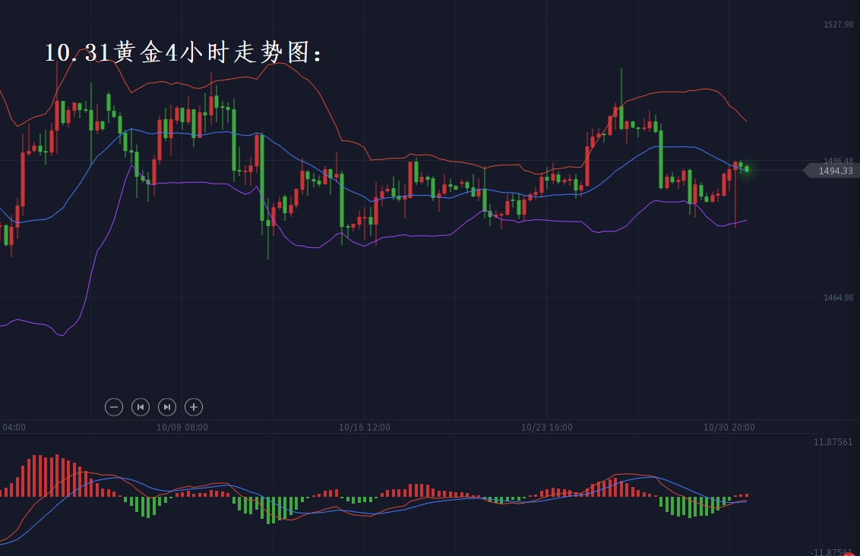Click the skip-to-start chart icon

point(140,407)
